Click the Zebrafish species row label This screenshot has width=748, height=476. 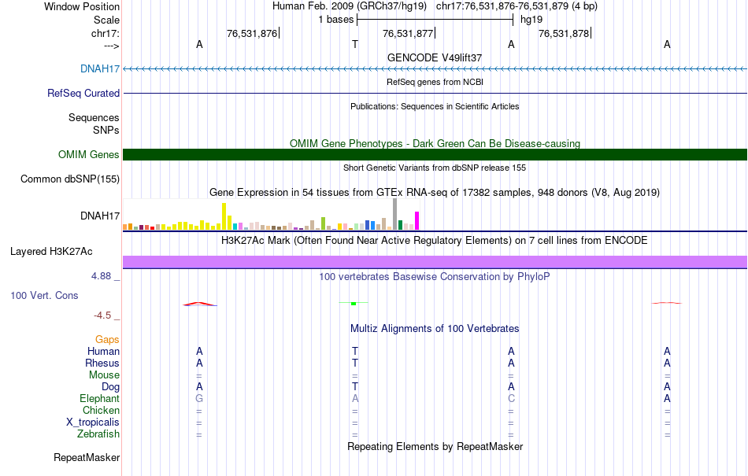coord(98,434)
